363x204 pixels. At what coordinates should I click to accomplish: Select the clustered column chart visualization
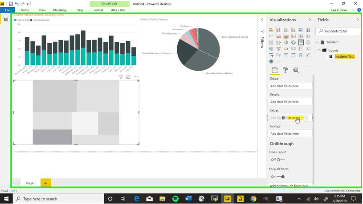coord(294,30)
